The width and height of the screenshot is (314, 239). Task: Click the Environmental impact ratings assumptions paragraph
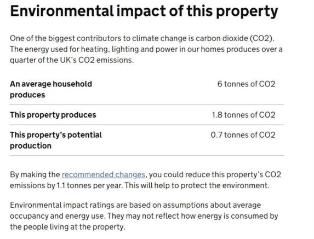pos(144,216)
